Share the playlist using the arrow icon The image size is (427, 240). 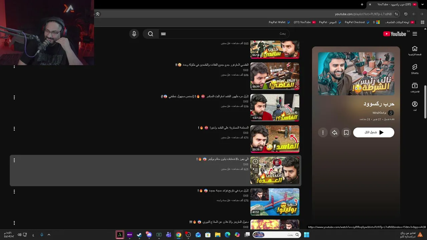pyautogui.click(x=335, y=133)
